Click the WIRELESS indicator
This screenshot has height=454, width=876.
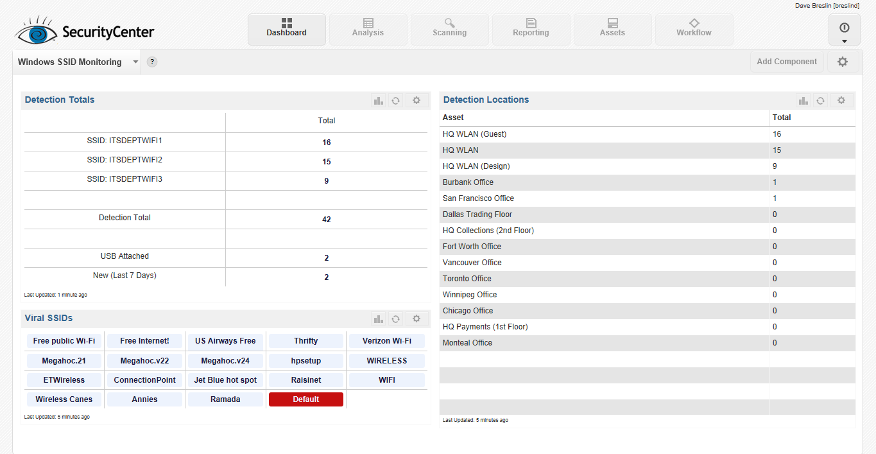tap(387, 361)
